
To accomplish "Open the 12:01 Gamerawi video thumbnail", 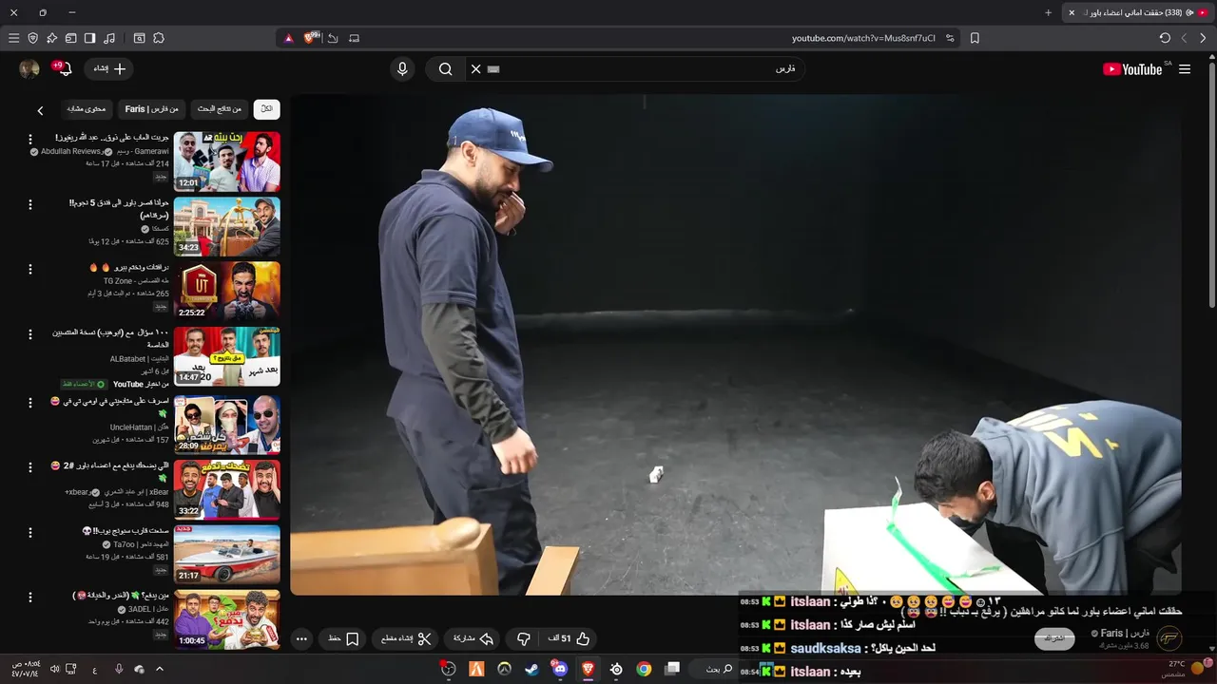I will 227,161.
